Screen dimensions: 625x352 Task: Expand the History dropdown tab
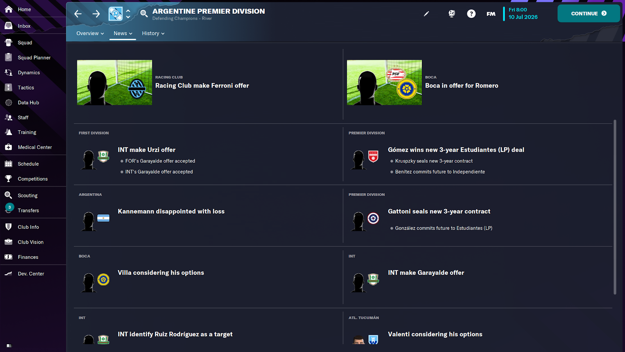(153, 34)
